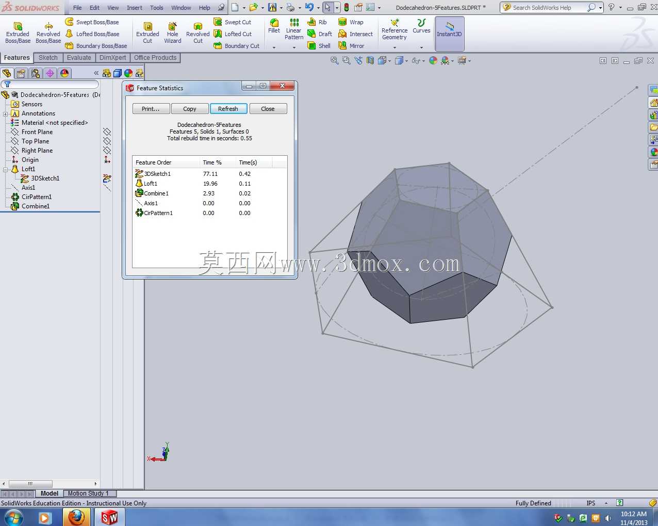Click the Rebuild traffic light icon
This screenshot has width=658, height=526.
point(347,8)
